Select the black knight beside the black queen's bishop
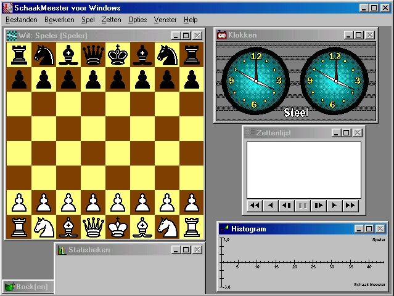The image size is (394, 296). pos(44,54)
